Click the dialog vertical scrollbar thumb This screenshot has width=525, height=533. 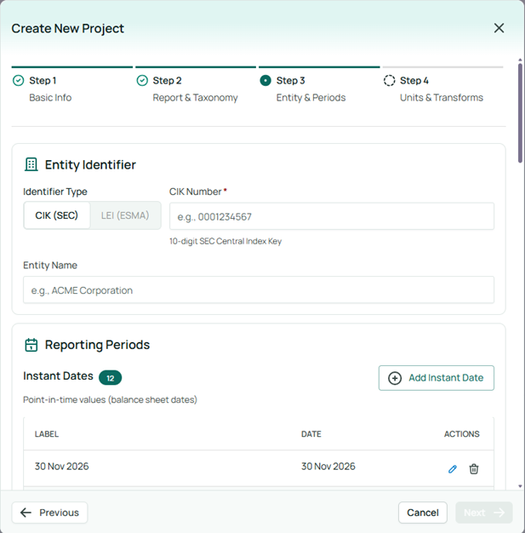point(520,113)
